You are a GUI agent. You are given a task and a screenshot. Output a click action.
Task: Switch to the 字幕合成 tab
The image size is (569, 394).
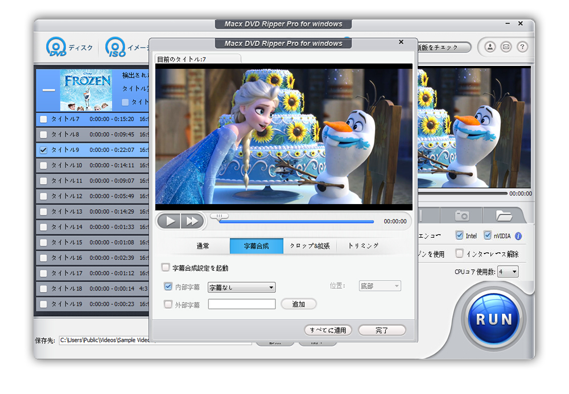(x=257, y=246)
